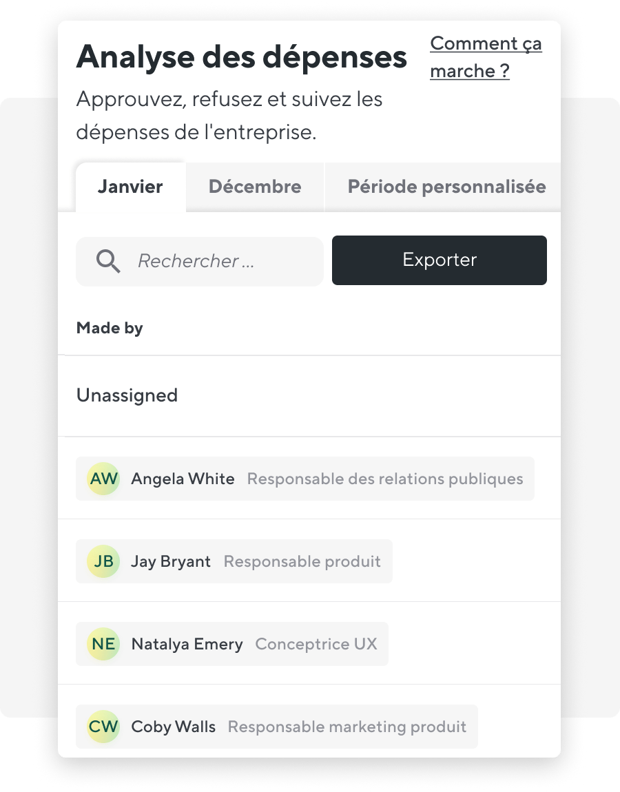The height and width of the screenshot is (792, 620).
Task: Click Coby Walls' CW avatar
Action: 103,727
